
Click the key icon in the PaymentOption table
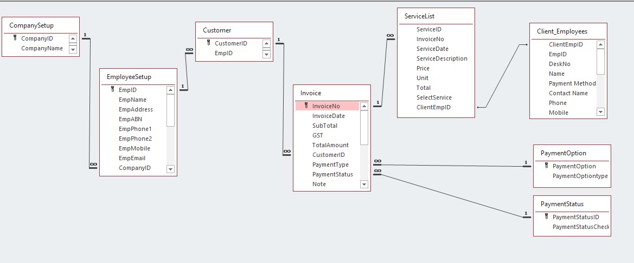click(547, 166)
